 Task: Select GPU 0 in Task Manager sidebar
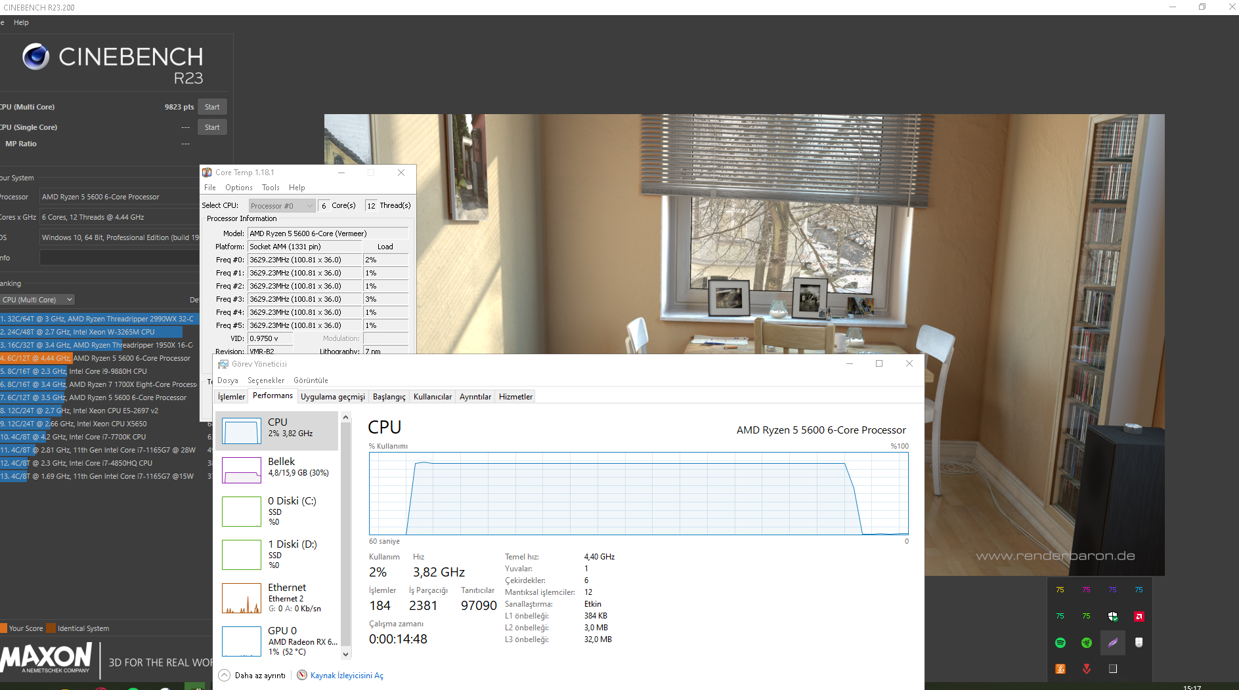[277, 640]
